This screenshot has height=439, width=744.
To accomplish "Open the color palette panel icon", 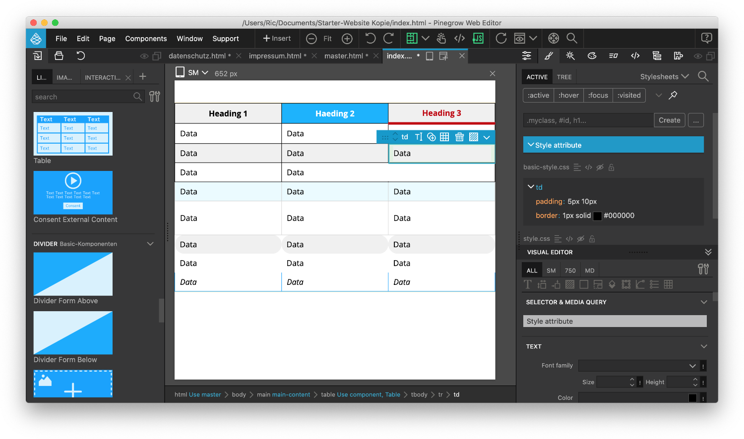I will coord(592,56).
